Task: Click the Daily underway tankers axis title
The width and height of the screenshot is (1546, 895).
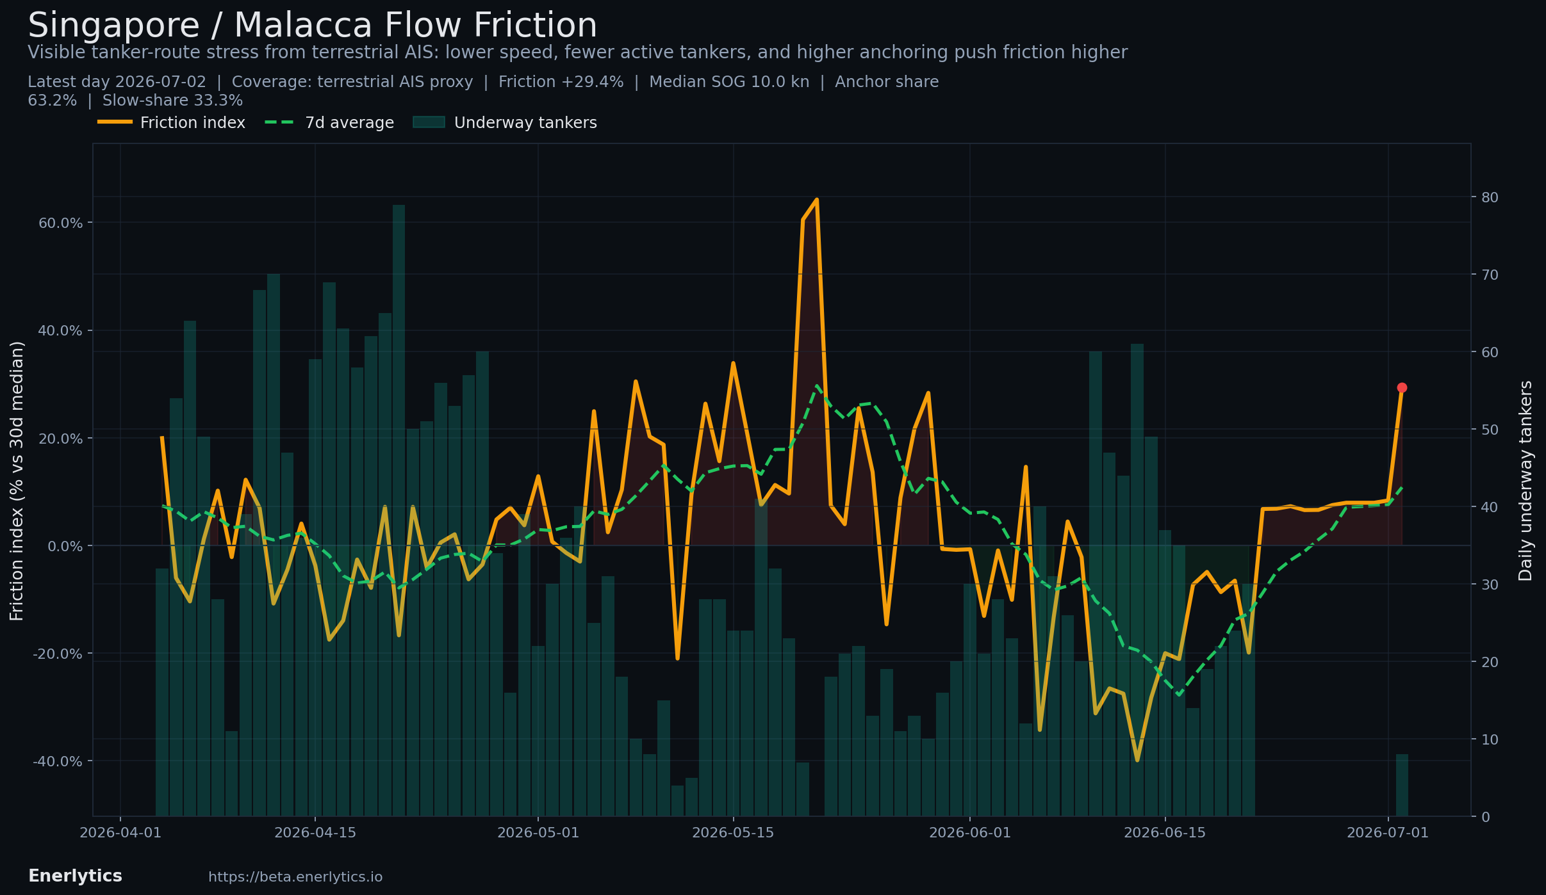Action: click(x=1525, y=481)
